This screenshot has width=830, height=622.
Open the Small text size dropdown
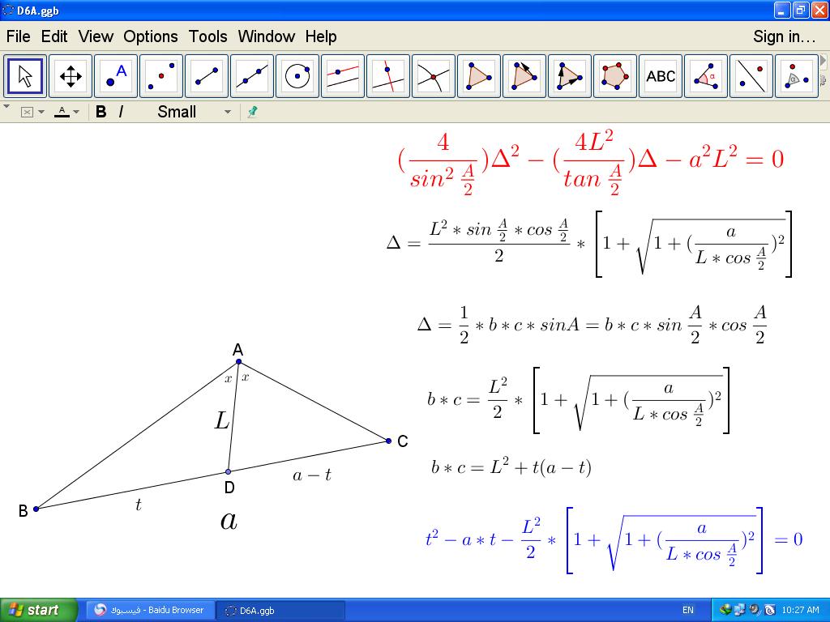pos(195,112)
